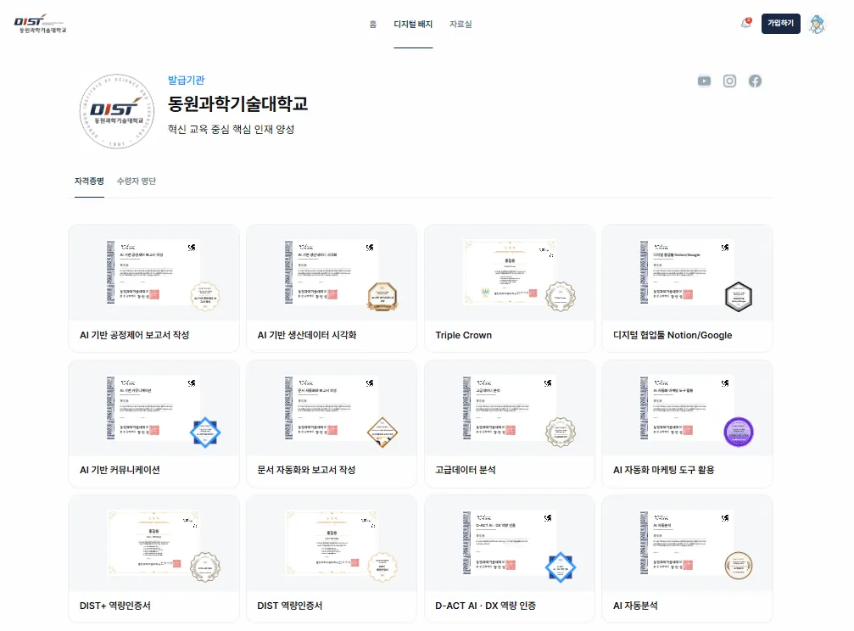Switch to the 수령자 명단 tab
This screenshot has height=631, width=854.
(137, 181)
